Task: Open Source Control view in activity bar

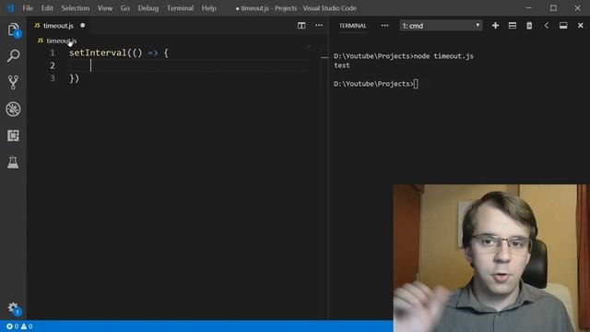Action: 13,82
